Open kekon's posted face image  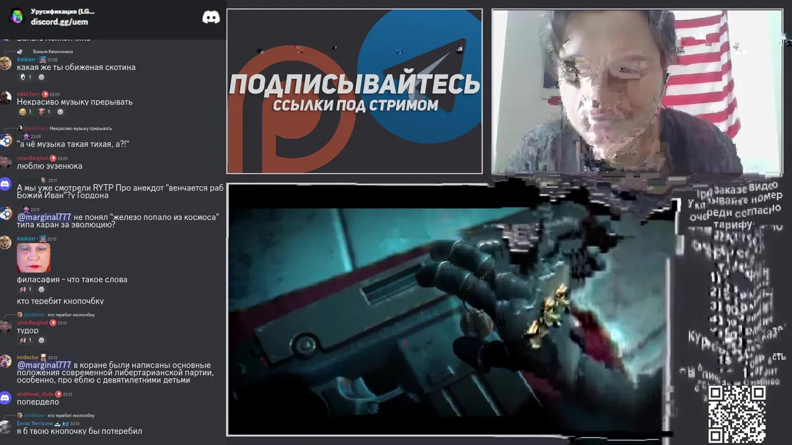click(x=33, y=258)
